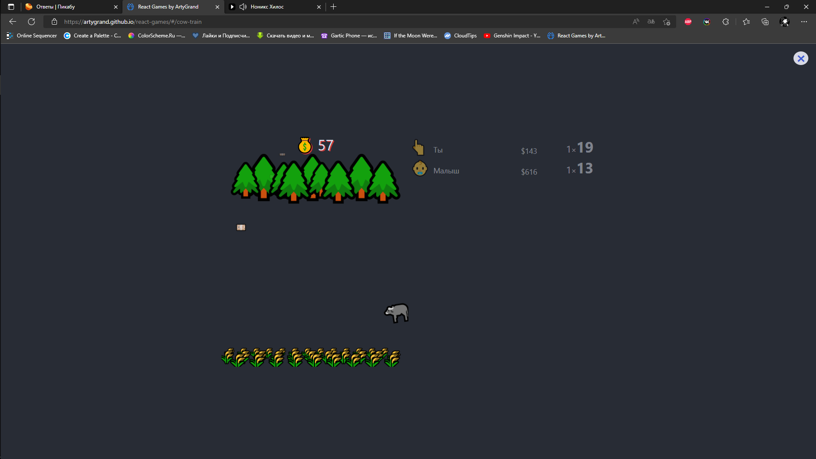816x459 pixels.
Task: Click the browser refresh button
Action: pyautogui.click(x=31, y=22)
